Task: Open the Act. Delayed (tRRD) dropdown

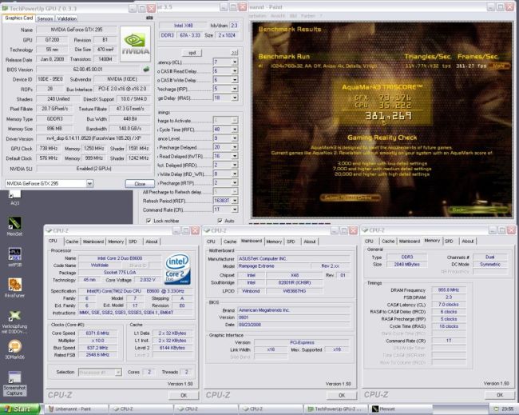Action: click(x=235, y=165)
